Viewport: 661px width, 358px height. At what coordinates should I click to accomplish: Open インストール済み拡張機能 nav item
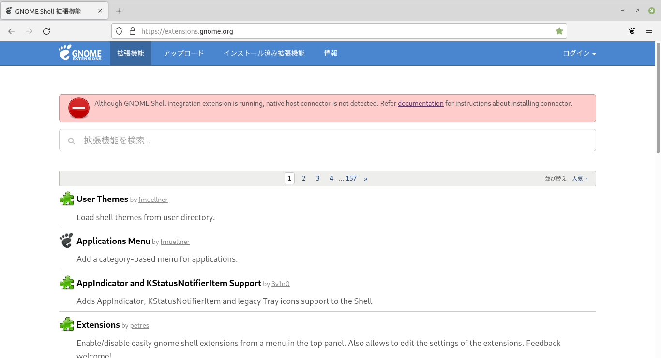pos(264,53)
